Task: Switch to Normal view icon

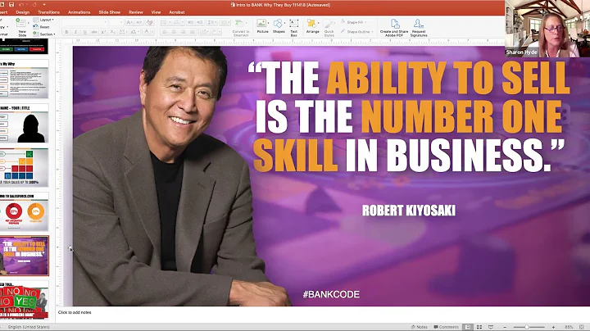Action: 468,327
